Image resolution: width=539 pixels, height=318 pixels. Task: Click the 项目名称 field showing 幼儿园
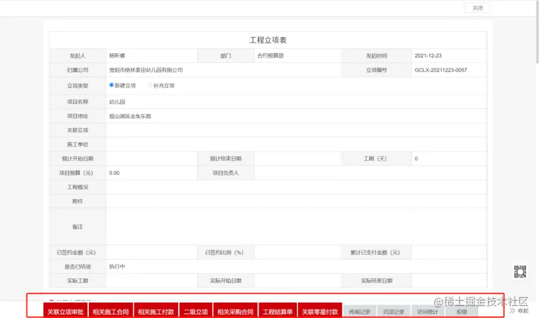[x=296, y=102]
